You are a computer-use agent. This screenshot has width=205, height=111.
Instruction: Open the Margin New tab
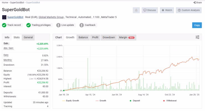point(127,37)
